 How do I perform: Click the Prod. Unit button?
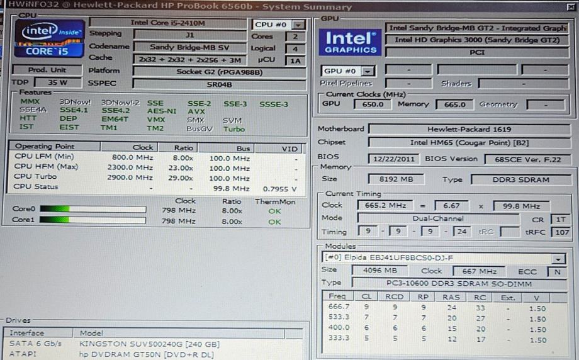click(x=47, y=70)
